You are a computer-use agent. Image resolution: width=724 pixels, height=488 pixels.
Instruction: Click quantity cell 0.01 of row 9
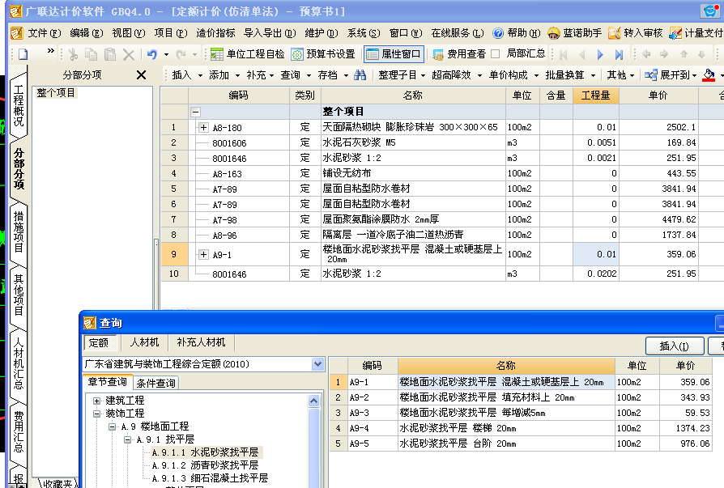[x=595, y=254]
